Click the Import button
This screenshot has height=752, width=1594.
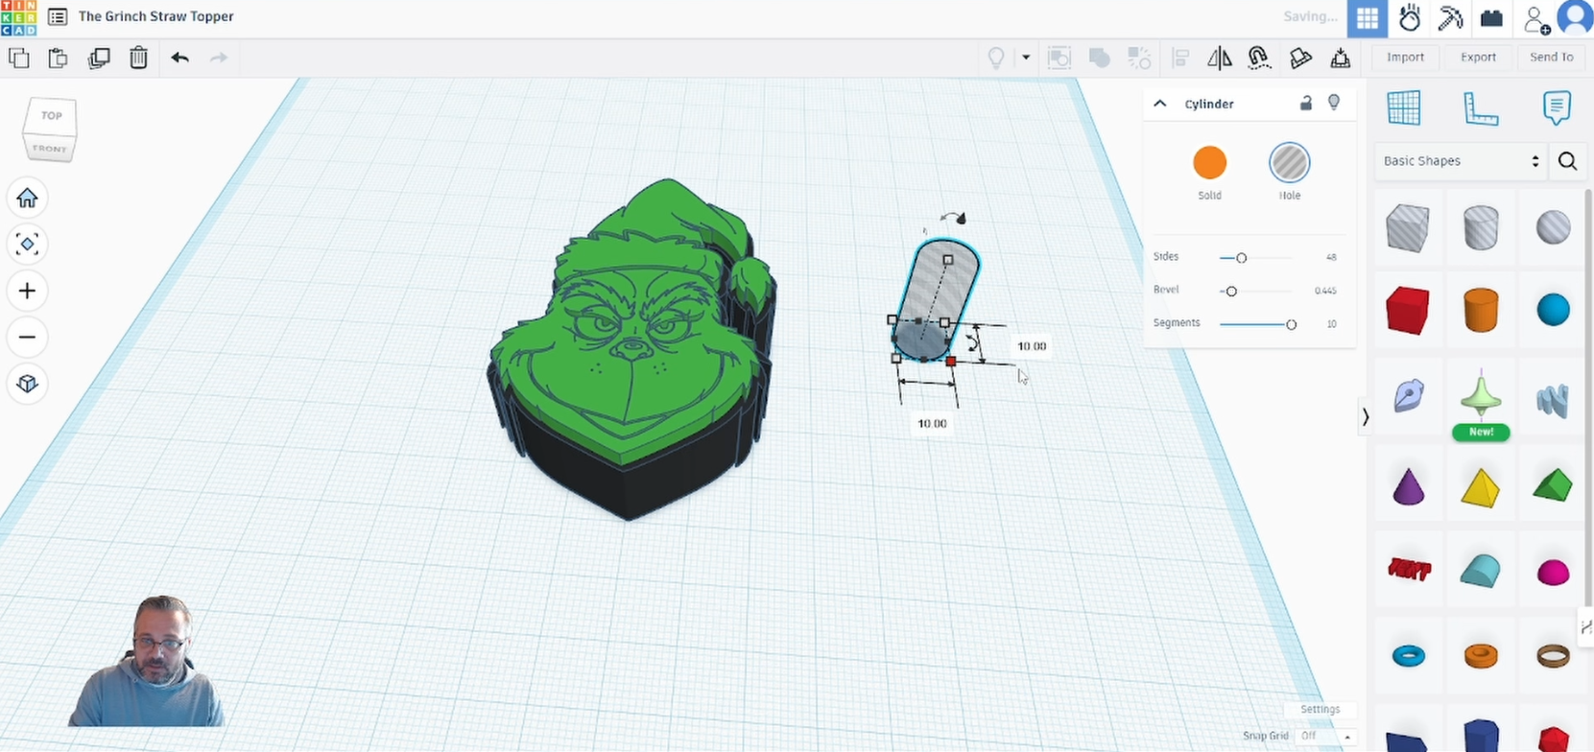[x=1405, y=58]
